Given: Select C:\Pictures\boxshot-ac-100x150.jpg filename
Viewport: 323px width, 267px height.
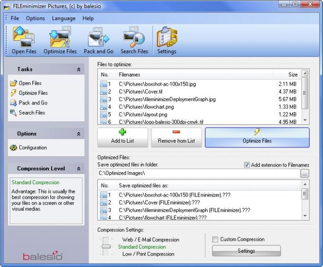Looking at the screenshot, I should tap(157, 84).
